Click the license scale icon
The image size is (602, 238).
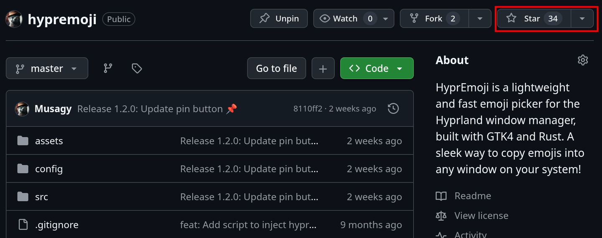441,215
